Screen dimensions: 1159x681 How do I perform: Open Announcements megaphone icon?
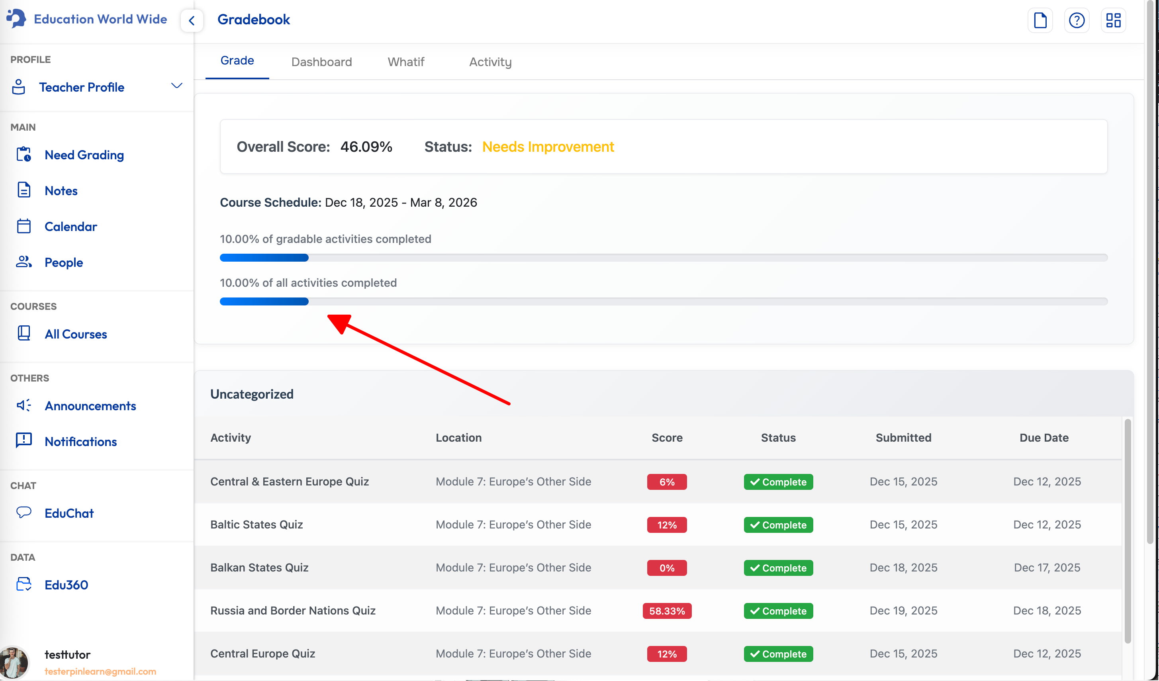coord(23,405)
